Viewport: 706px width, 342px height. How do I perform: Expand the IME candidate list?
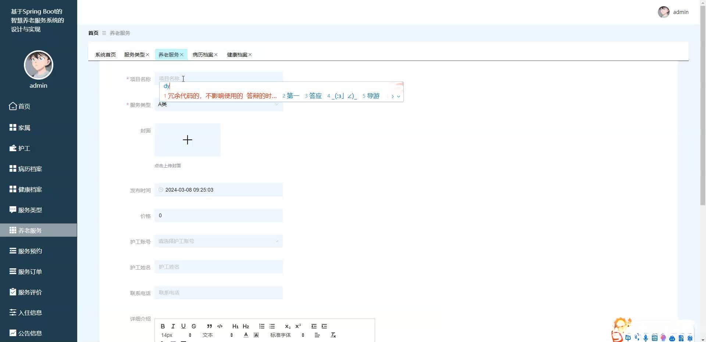point(399,96)
